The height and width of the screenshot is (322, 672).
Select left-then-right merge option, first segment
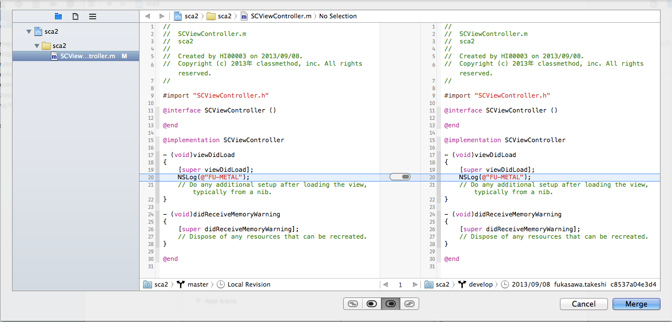click(x=353, y=304)
